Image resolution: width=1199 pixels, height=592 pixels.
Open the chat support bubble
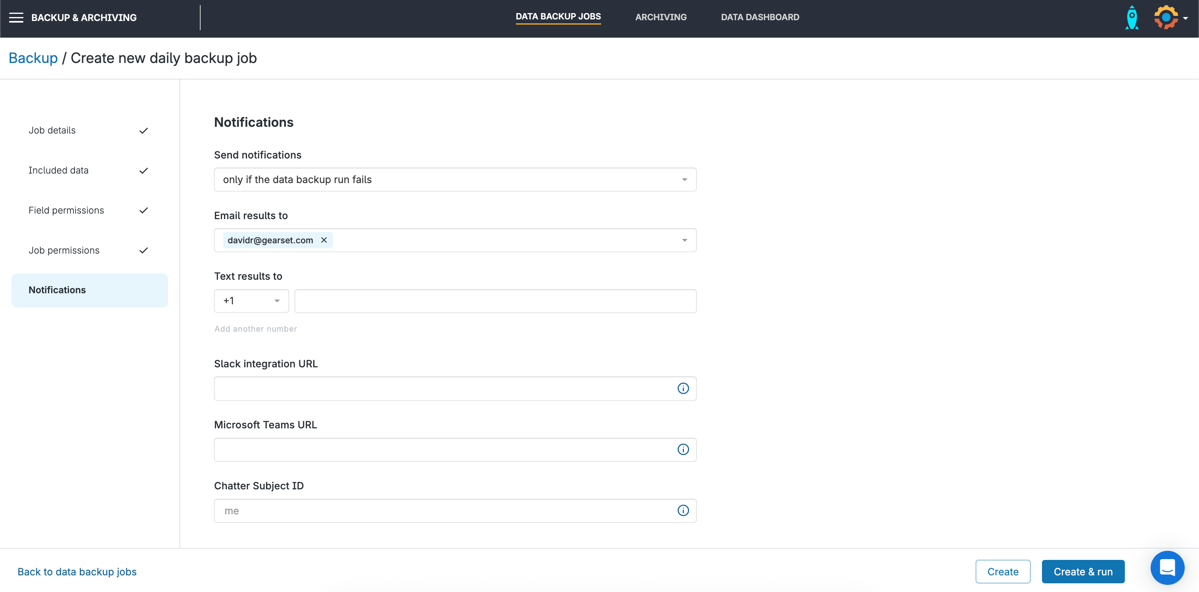point(1167,568)
